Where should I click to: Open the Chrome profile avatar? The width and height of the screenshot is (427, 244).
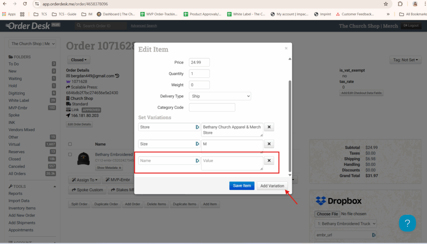415,4
